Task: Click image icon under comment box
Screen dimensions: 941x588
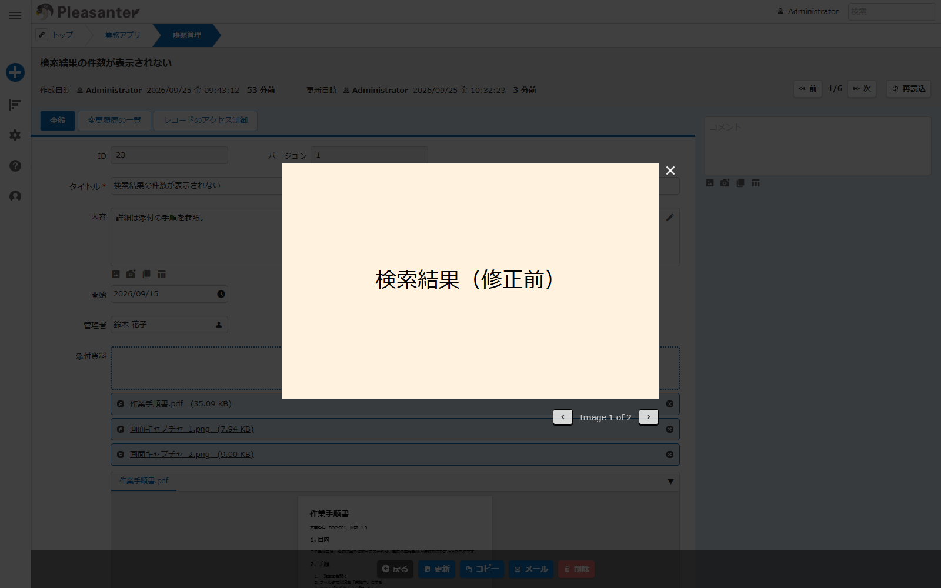Action: tap(710, 183)
